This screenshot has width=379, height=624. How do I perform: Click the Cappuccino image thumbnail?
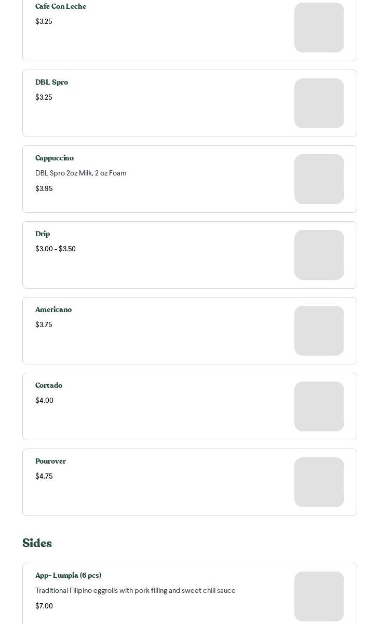(319, 179)
